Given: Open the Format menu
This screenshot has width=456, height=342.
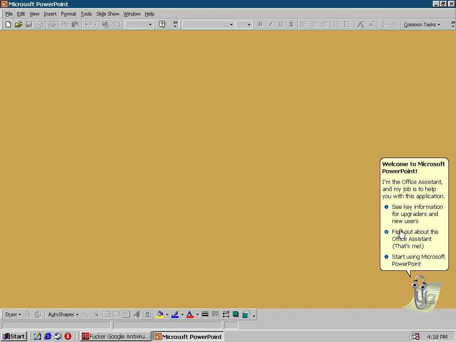Looking at the screenshot, I should click(x=69, y=14).
